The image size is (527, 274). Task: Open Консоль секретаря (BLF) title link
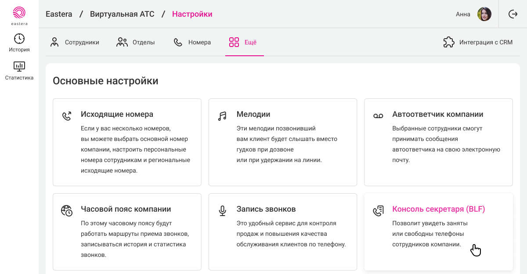pos(438,209)
